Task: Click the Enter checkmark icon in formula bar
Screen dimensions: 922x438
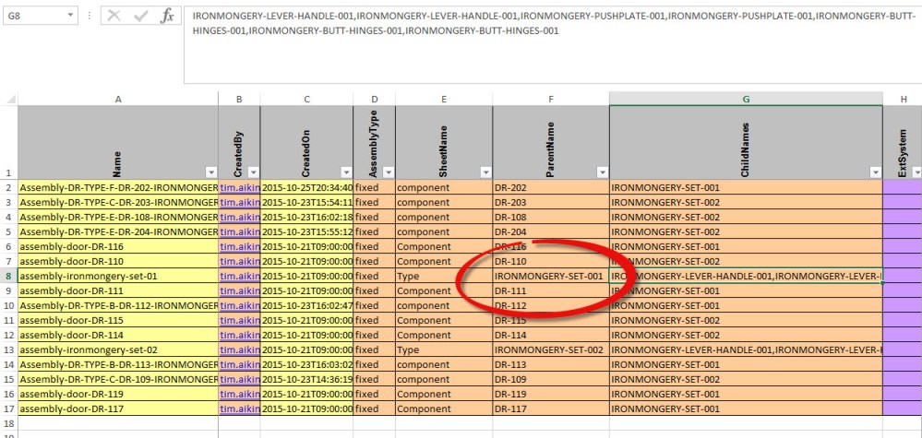Action: point(141,17)
